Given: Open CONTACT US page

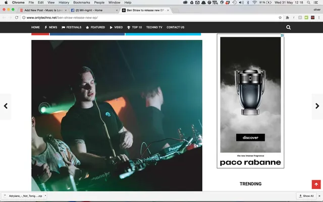Looking at the screenshot, I should point(176,27).
